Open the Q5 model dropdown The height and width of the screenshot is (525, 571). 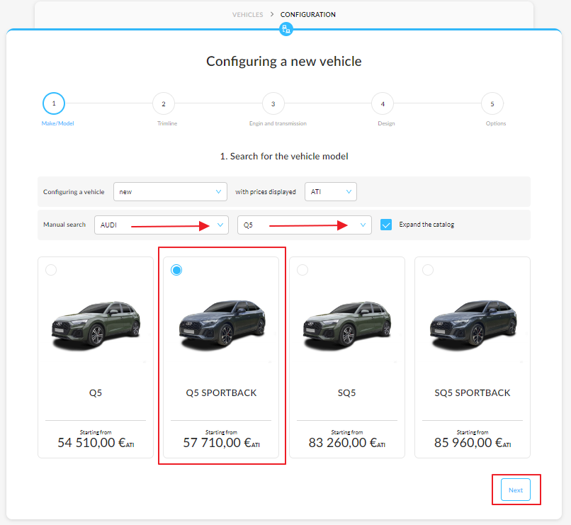(x=305, y=225)
